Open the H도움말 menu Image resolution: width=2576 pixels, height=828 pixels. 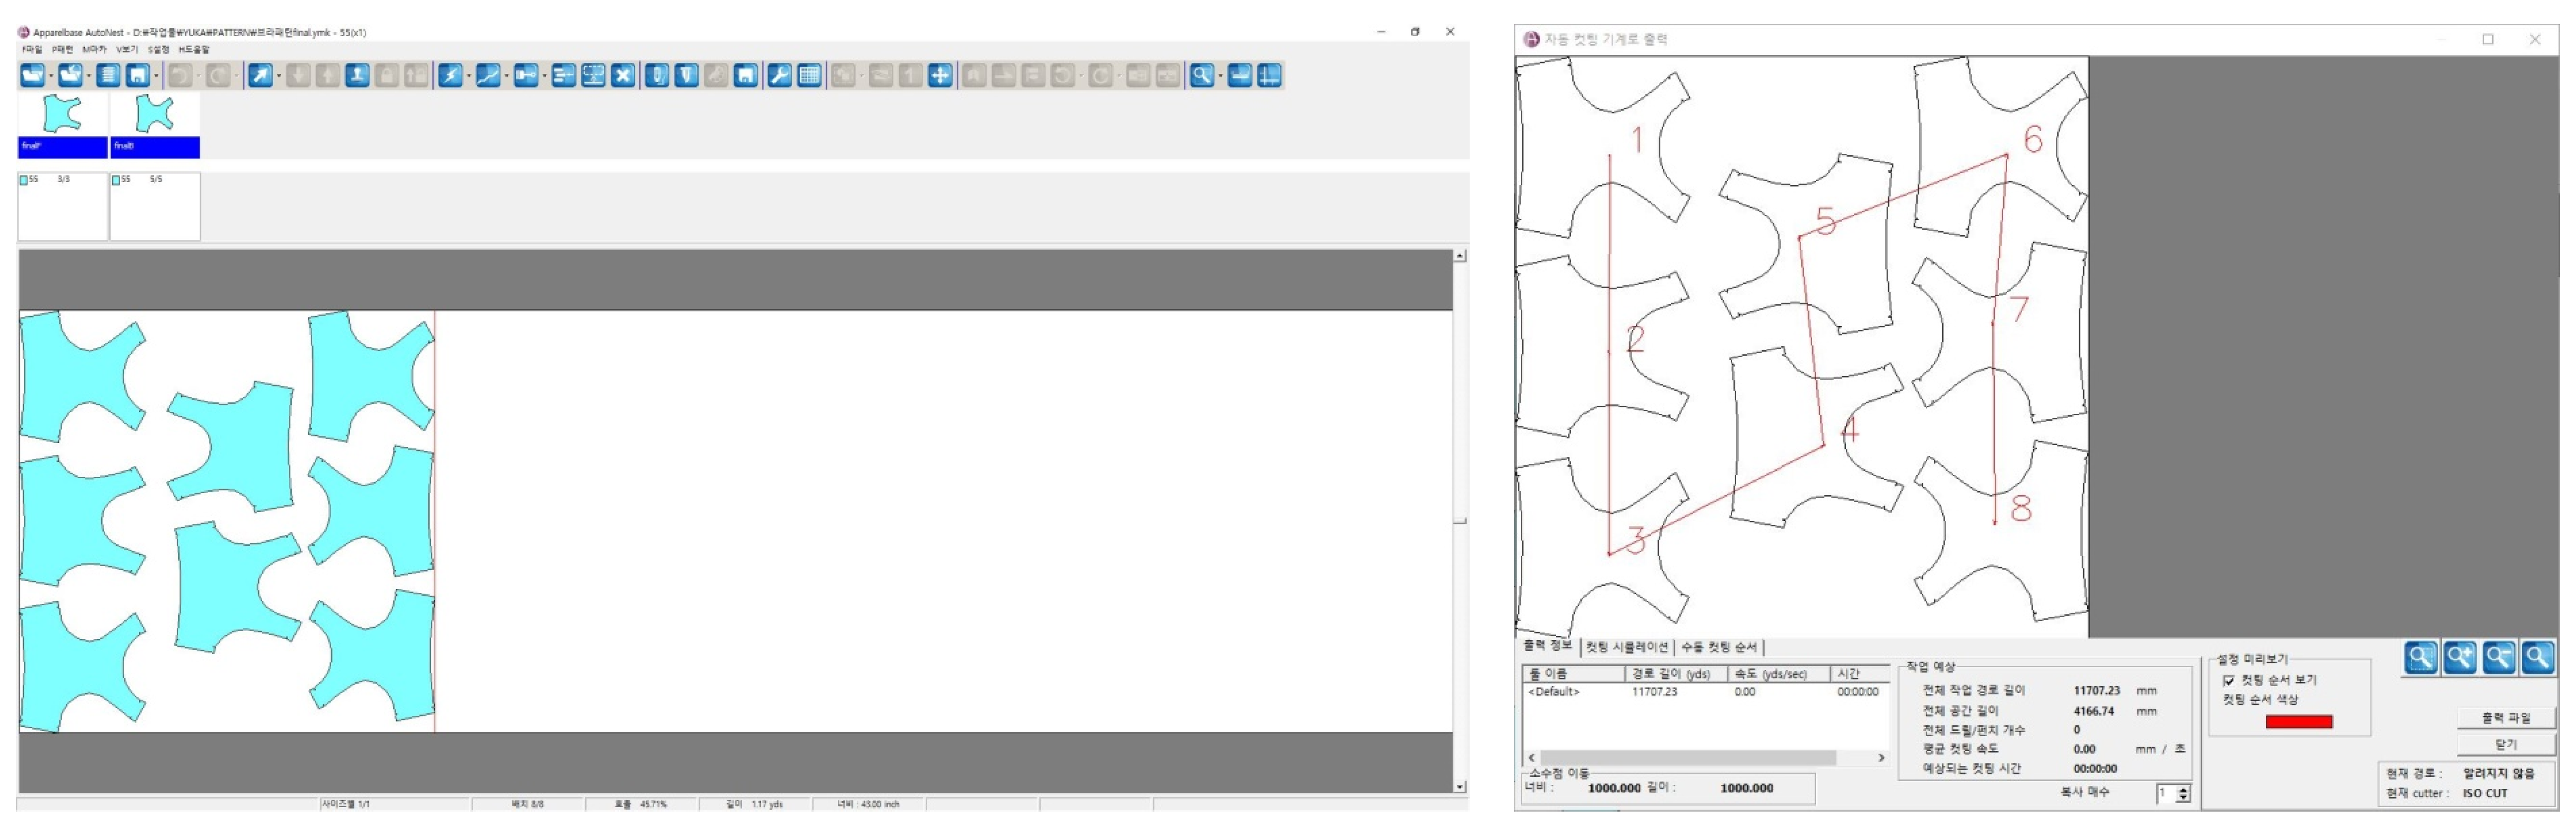(x=194, y=49)
